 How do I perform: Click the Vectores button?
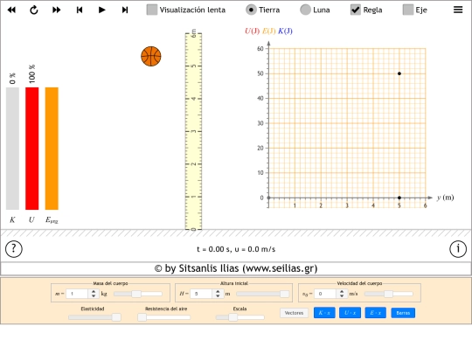tap(294, 313)
